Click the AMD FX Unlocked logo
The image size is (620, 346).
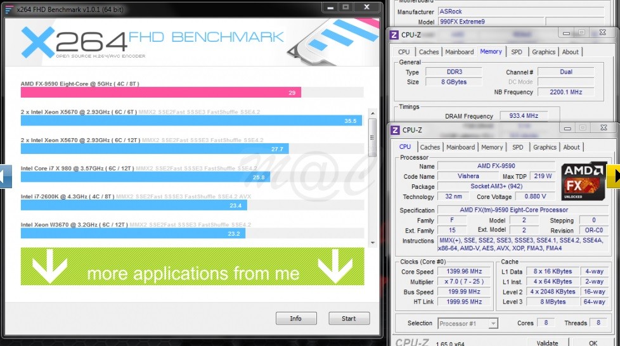(x=583, y=181)
